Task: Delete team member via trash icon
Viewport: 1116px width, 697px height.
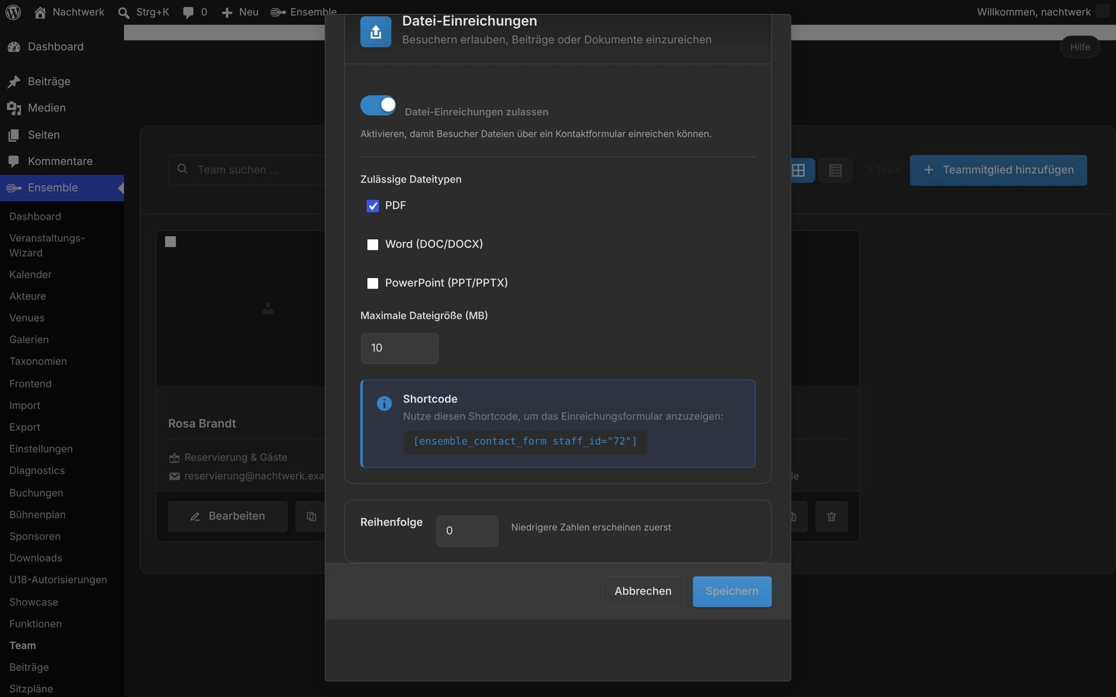Action: (831, 516)
